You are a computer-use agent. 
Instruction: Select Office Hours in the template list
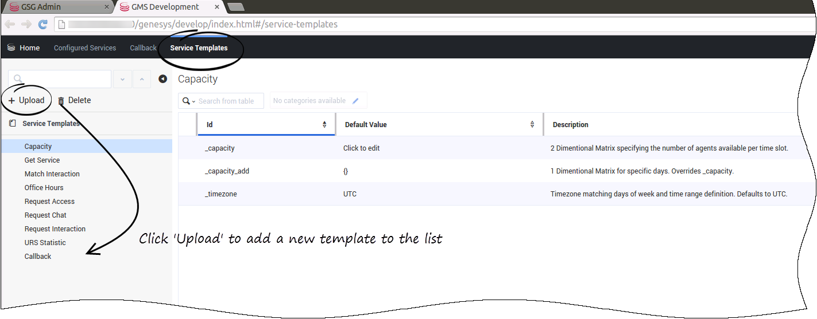coord(44,188)
